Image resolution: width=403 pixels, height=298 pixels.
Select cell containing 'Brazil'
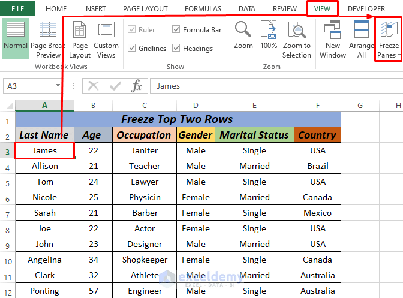[x=318, y=166]
